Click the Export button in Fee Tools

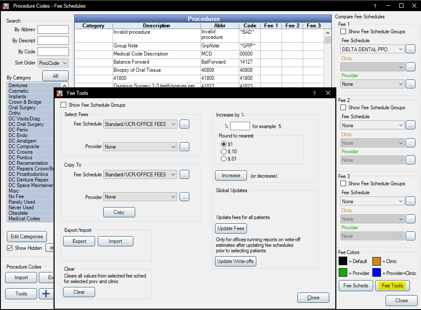pyautogui.click(x=79, y=241)
